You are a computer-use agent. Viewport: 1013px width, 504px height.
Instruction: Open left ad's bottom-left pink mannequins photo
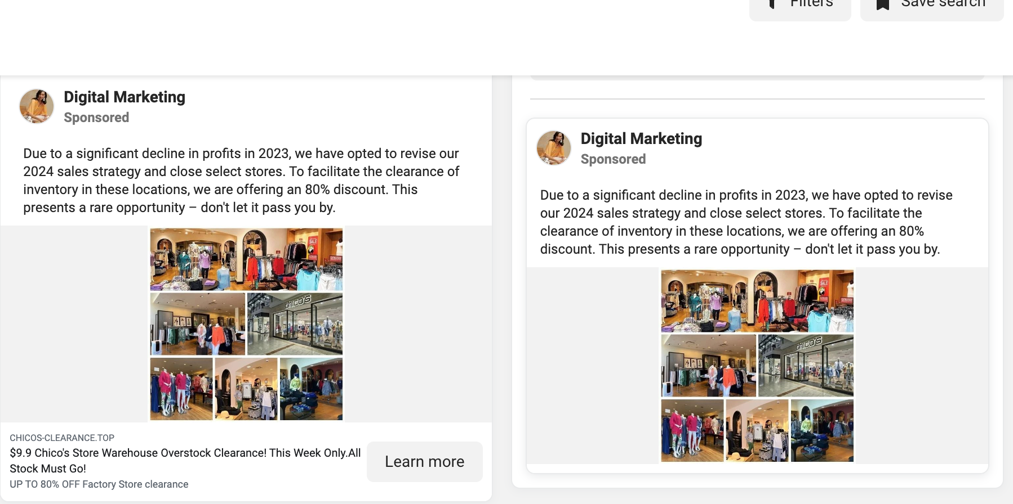(181, 389)
